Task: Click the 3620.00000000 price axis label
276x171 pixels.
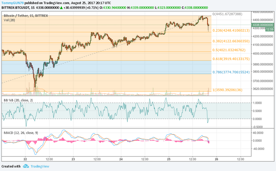Action: click(263, 89)
